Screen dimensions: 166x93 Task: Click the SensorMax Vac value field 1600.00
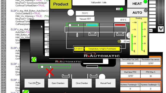(130, 63)
